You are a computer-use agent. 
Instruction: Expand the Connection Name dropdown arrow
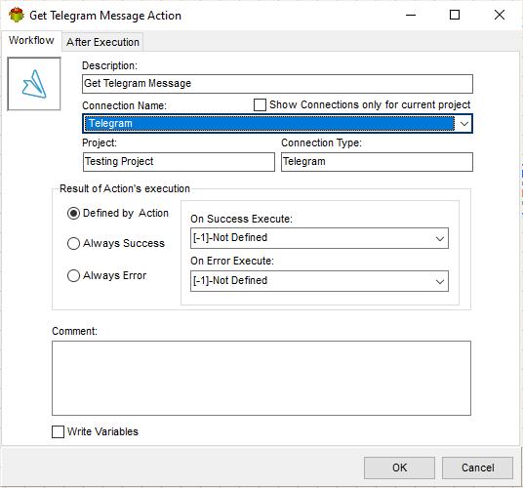click(x=463, y=124)
